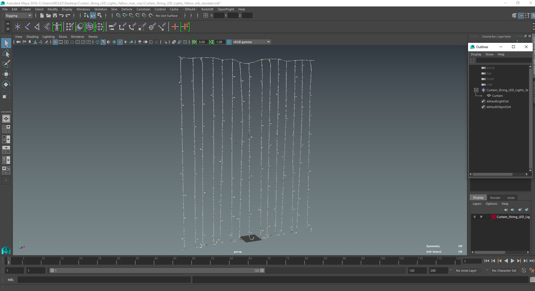The height and width of the screenshot is (291, 535).
Task: Click the HumanIK character figure icon
Action: click(57, 27)
